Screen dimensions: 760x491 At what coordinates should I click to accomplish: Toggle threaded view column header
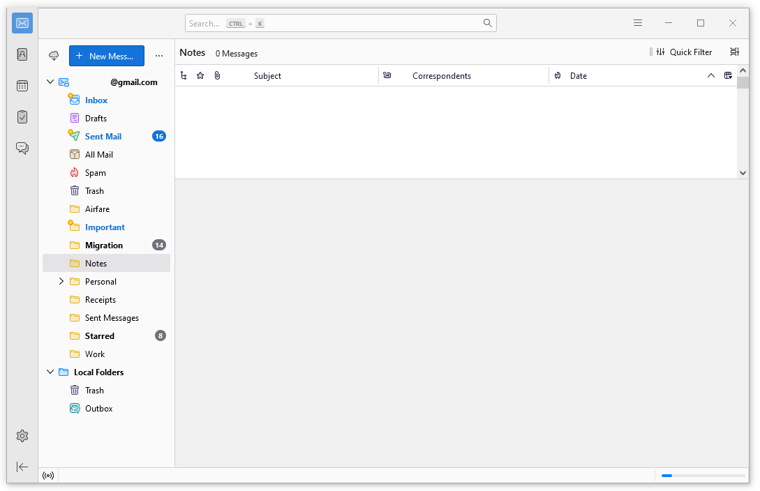pos(184,76)
